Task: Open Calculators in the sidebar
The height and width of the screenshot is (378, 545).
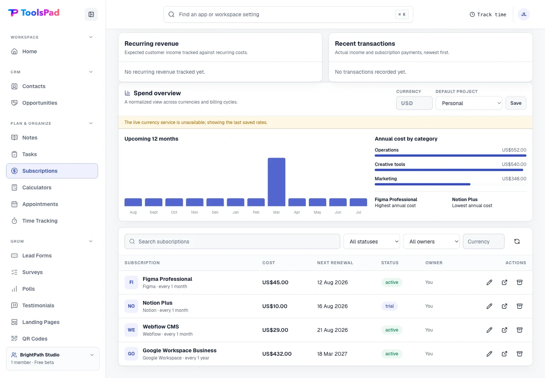Action: tap(52, 187)
